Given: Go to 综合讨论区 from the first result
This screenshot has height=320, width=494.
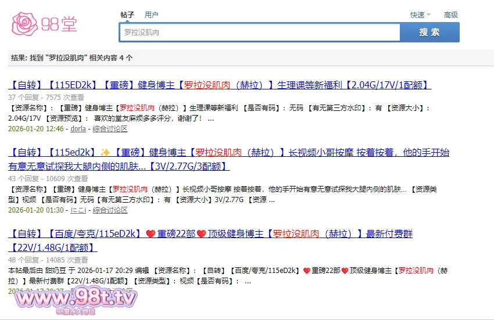Looking at the screenshot, I should click(x=110, y=129).
